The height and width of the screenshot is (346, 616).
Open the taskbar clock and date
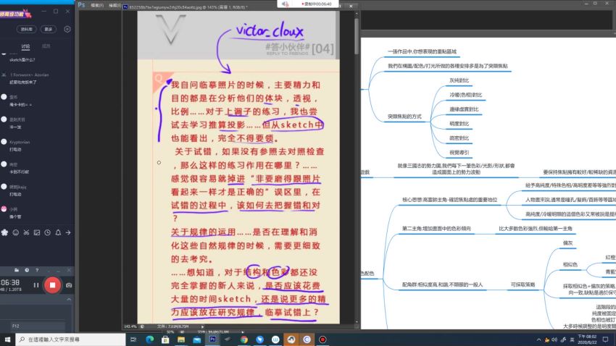(587, 339)
